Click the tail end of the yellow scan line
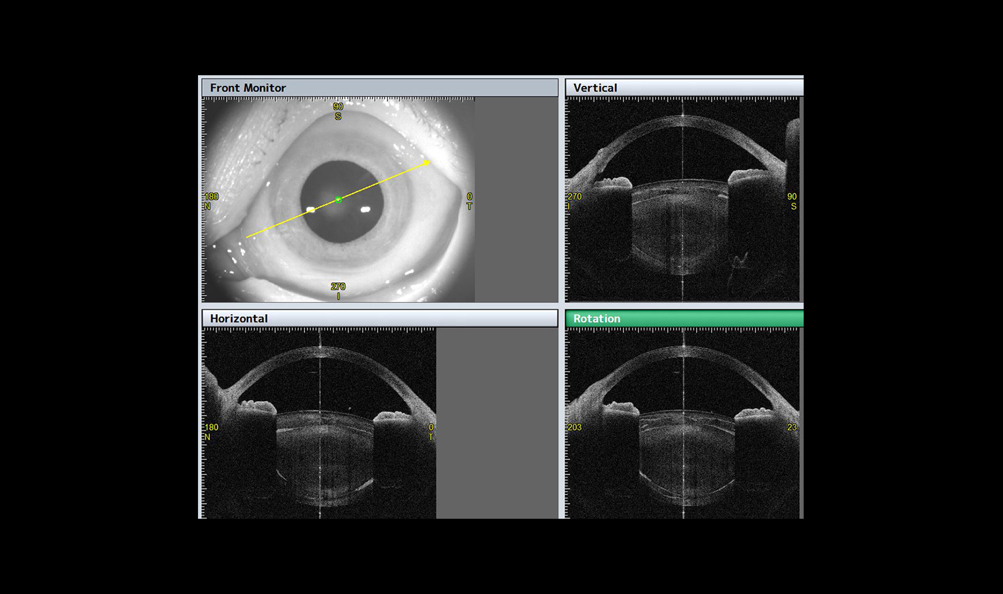 [247, 236]
